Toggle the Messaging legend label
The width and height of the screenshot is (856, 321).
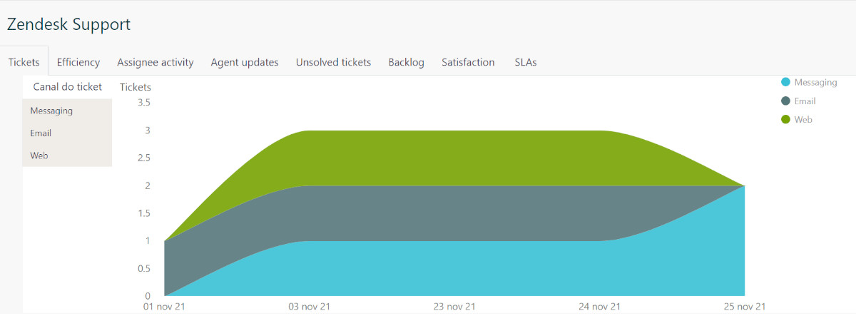(x=815, y=83)
